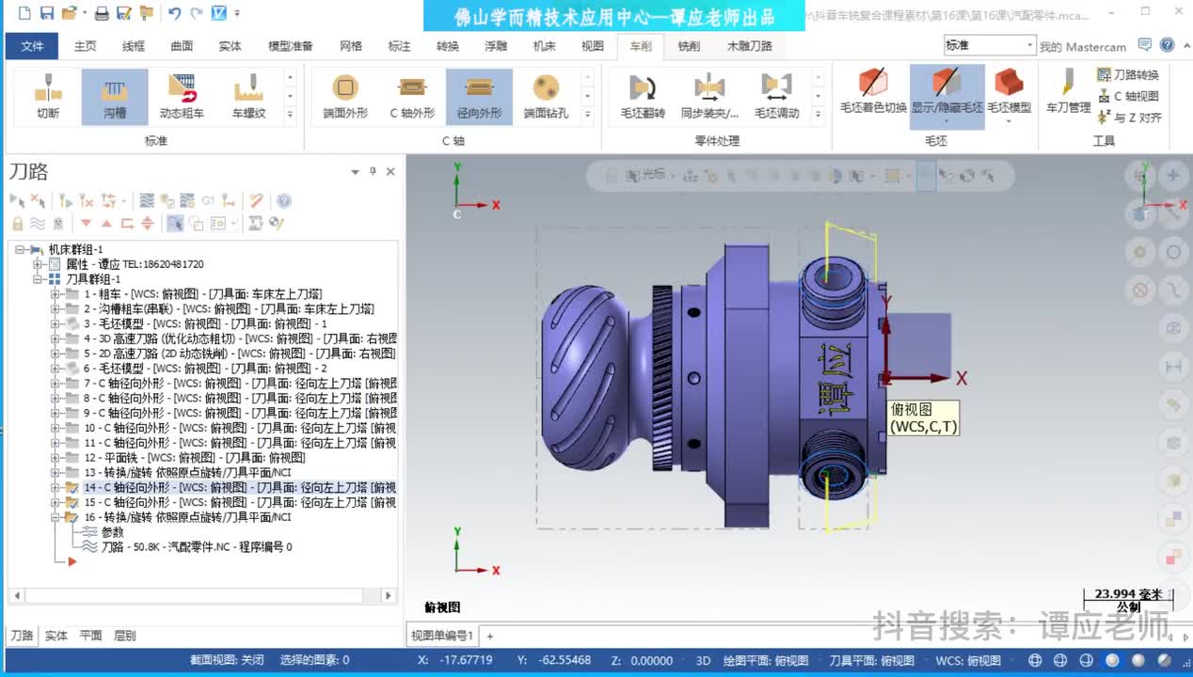This screenshot has height=677, width=1193.
Task: Toggle selection folder icon of operation 14
Action: tap(72, 487)
